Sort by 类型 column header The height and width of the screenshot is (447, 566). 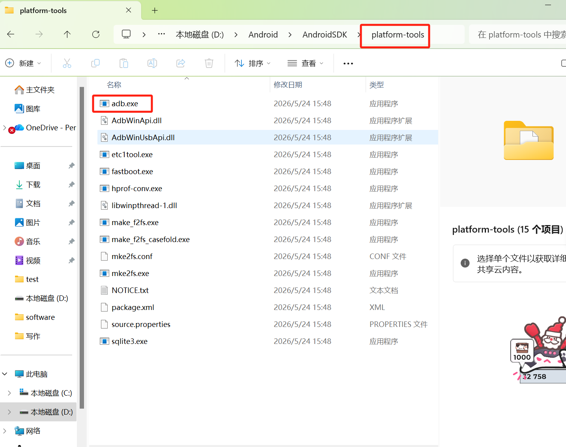click(x=376, y=85)
